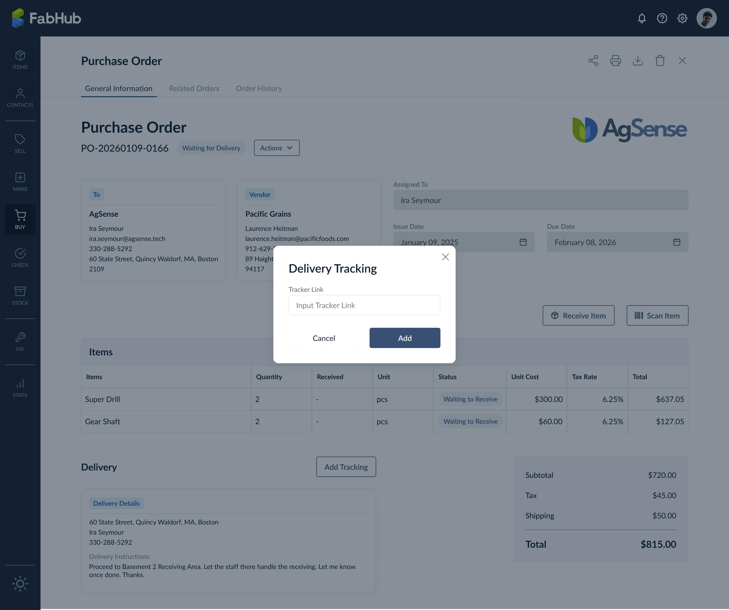Click the $45.00 tax value

click(x=664, y=495)
